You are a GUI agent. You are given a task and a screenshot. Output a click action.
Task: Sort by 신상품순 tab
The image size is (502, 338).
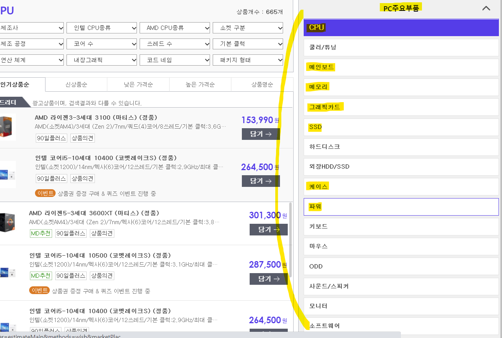[76, 84]
